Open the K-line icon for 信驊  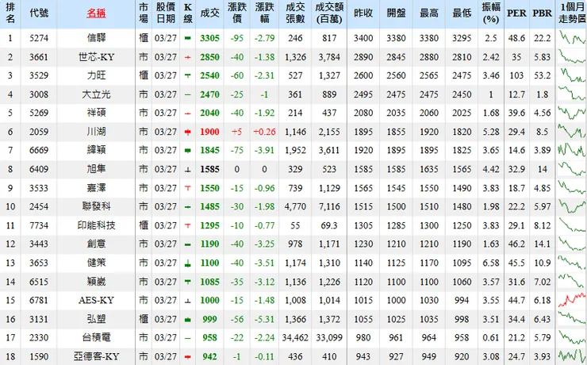[188, 38]
